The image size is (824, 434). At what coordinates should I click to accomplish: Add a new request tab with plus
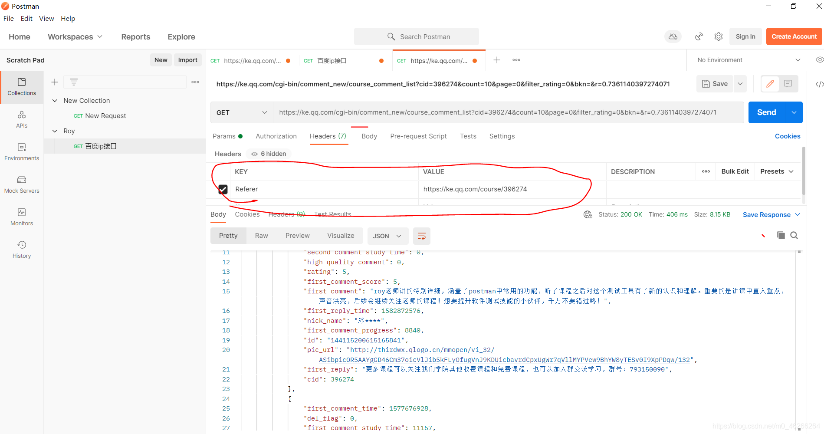[497, 60]
